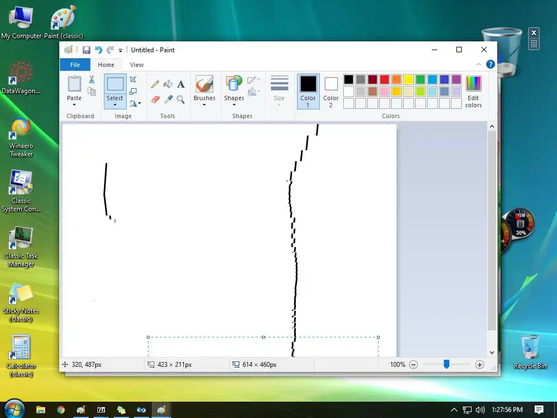
Task: Click the Save icon in quick access toolbar
Action: point(86,50)
